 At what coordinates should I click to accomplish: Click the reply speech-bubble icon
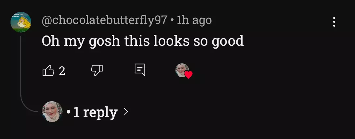[x=140, y=70]
